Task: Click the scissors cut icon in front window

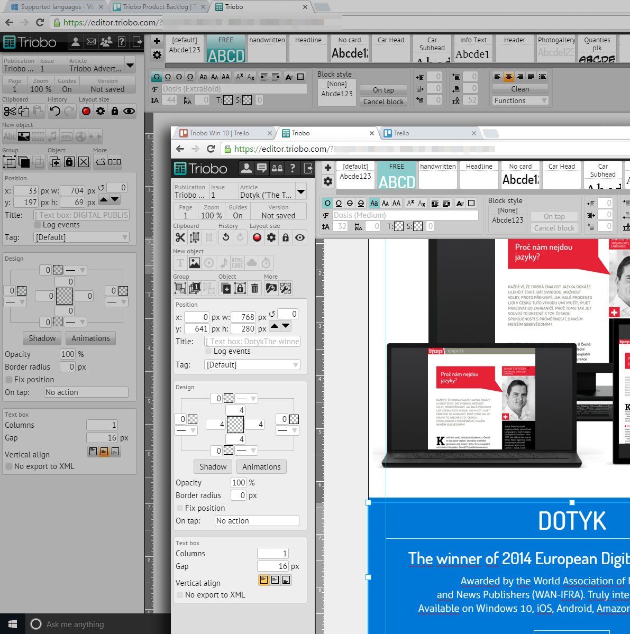Action: [180, 237]
